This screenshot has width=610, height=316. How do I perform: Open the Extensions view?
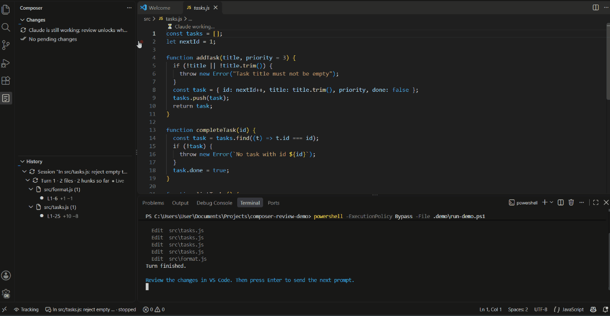pyautogui.click(x=6, y=81)
